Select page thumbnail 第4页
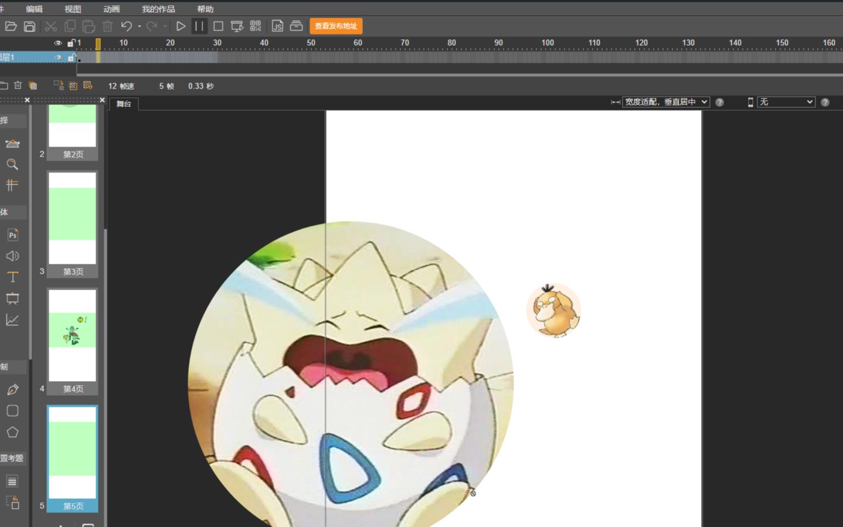 pyautogui.click(x=72, y=341)
